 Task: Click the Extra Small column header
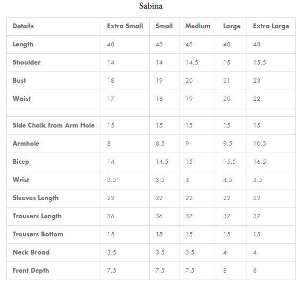pyautogui.click(x=125, y=26)
